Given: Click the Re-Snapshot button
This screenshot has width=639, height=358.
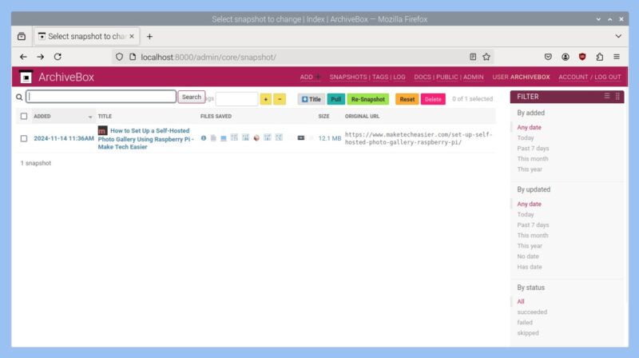Looking at the screenshot, I should click(x=368, y=99).
